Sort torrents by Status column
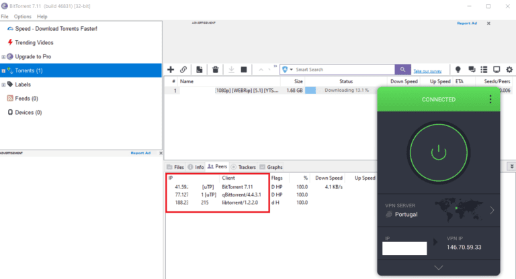This screenshot has width=516, height=279. pyautogui.click(x=346, y=81)
